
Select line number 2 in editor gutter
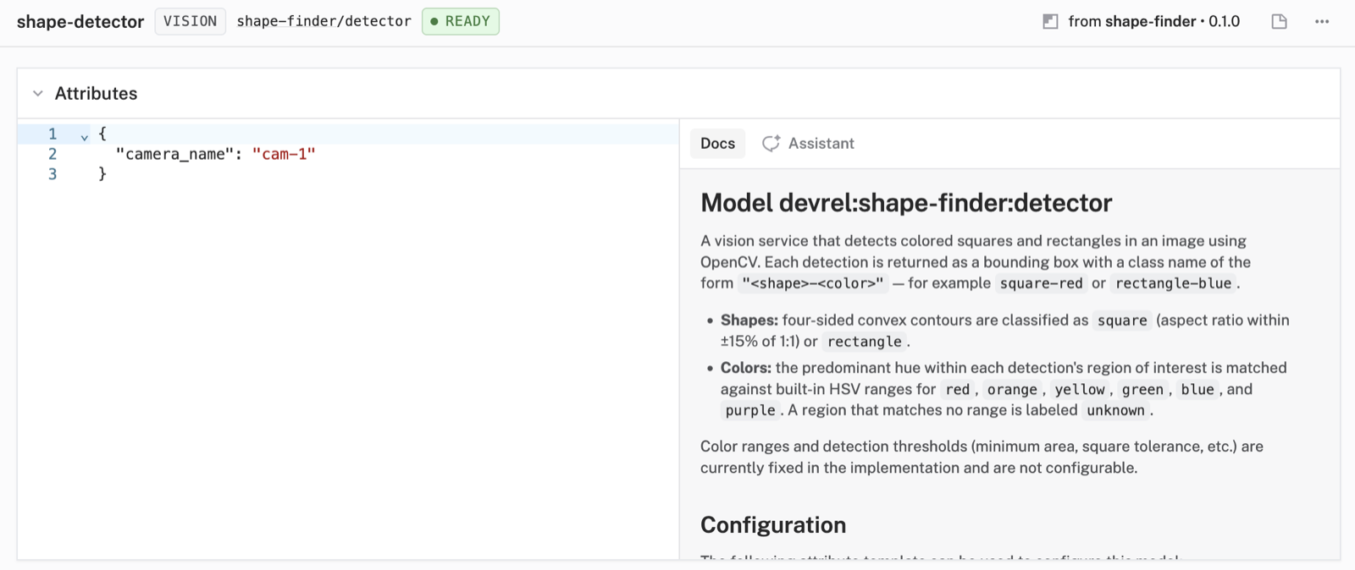[x=53, y=154]
